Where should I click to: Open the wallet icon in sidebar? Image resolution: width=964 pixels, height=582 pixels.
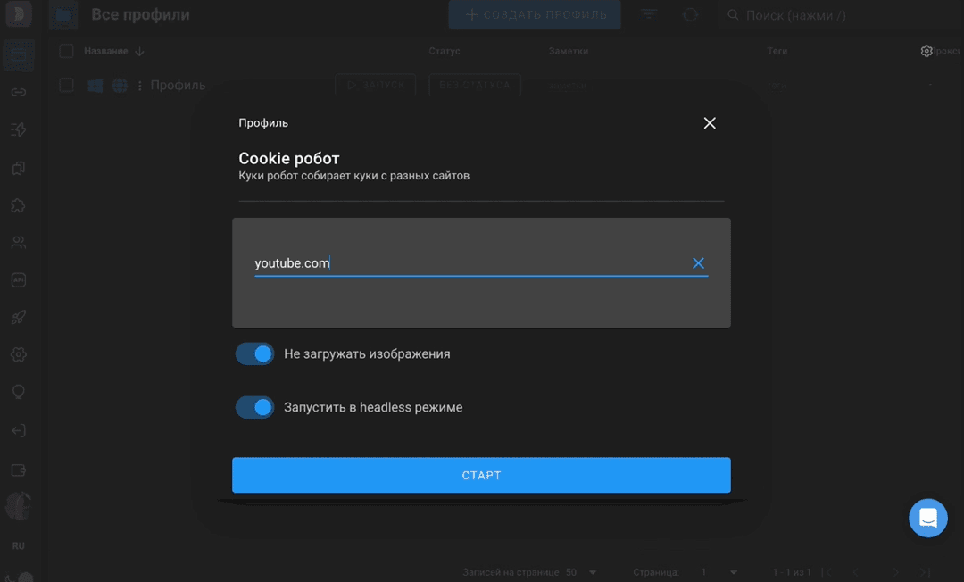tap(18, 470)
